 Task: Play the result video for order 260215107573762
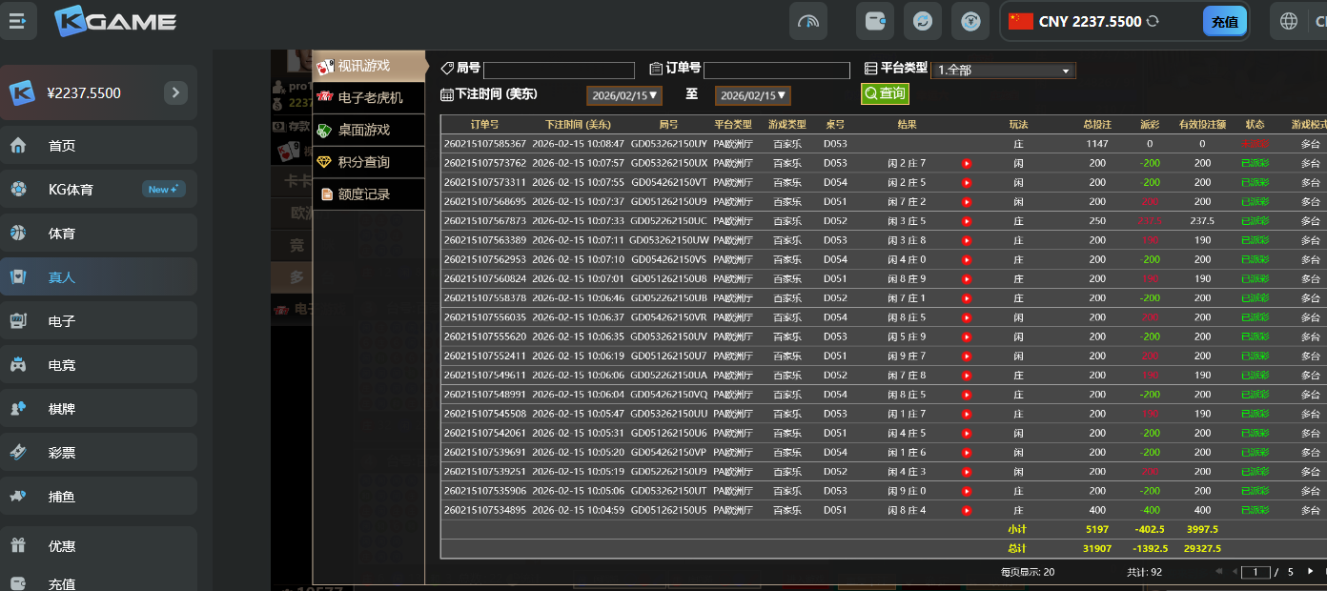click(x=967, y=163)
